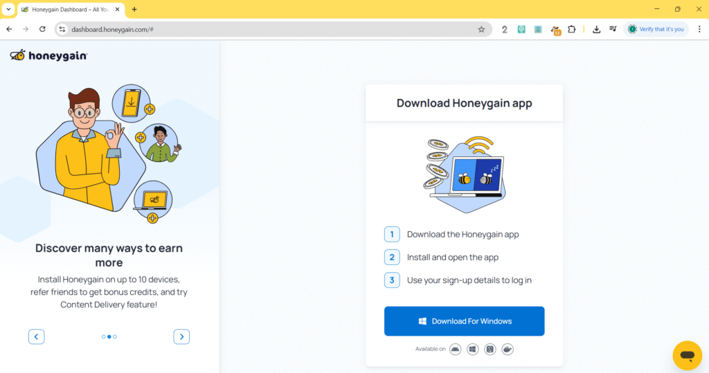Screen dimensions: 709x373
Task: Choose the Android platform icon
Action: tap(456, 349)
